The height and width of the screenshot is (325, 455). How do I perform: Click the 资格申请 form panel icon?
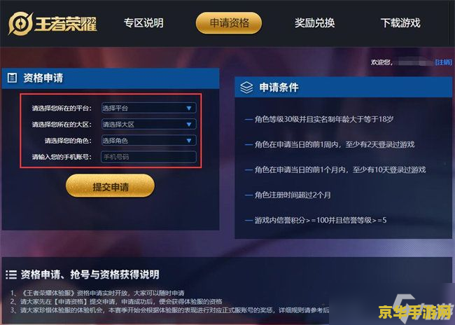(12, 78)
